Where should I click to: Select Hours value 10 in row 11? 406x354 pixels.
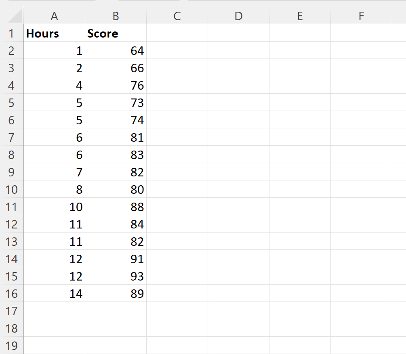point(55,207)
